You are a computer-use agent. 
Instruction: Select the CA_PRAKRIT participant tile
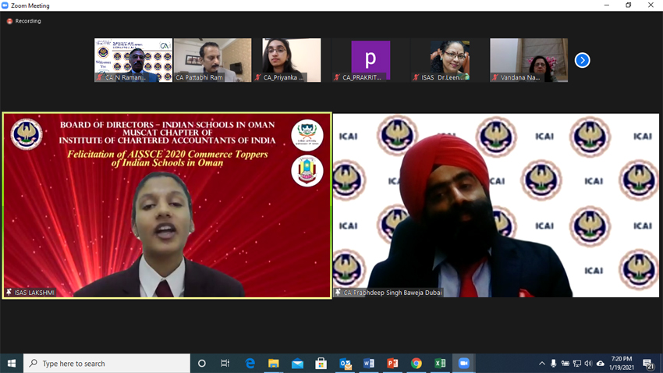[x=370, y=60]
